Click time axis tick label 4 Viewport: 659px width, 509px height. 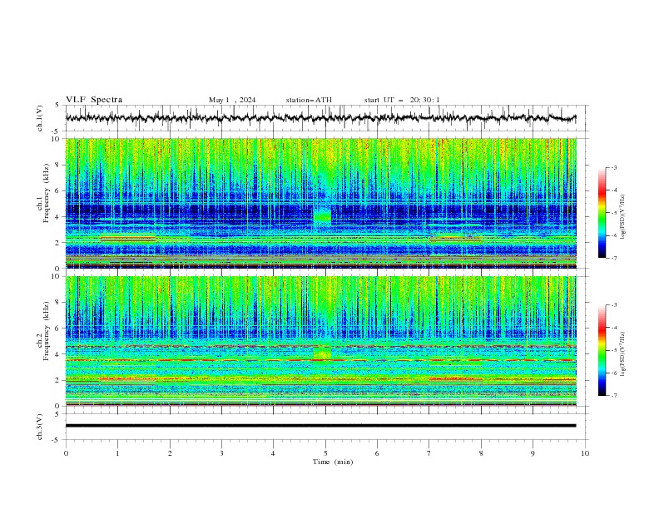[x=273, y=453]
